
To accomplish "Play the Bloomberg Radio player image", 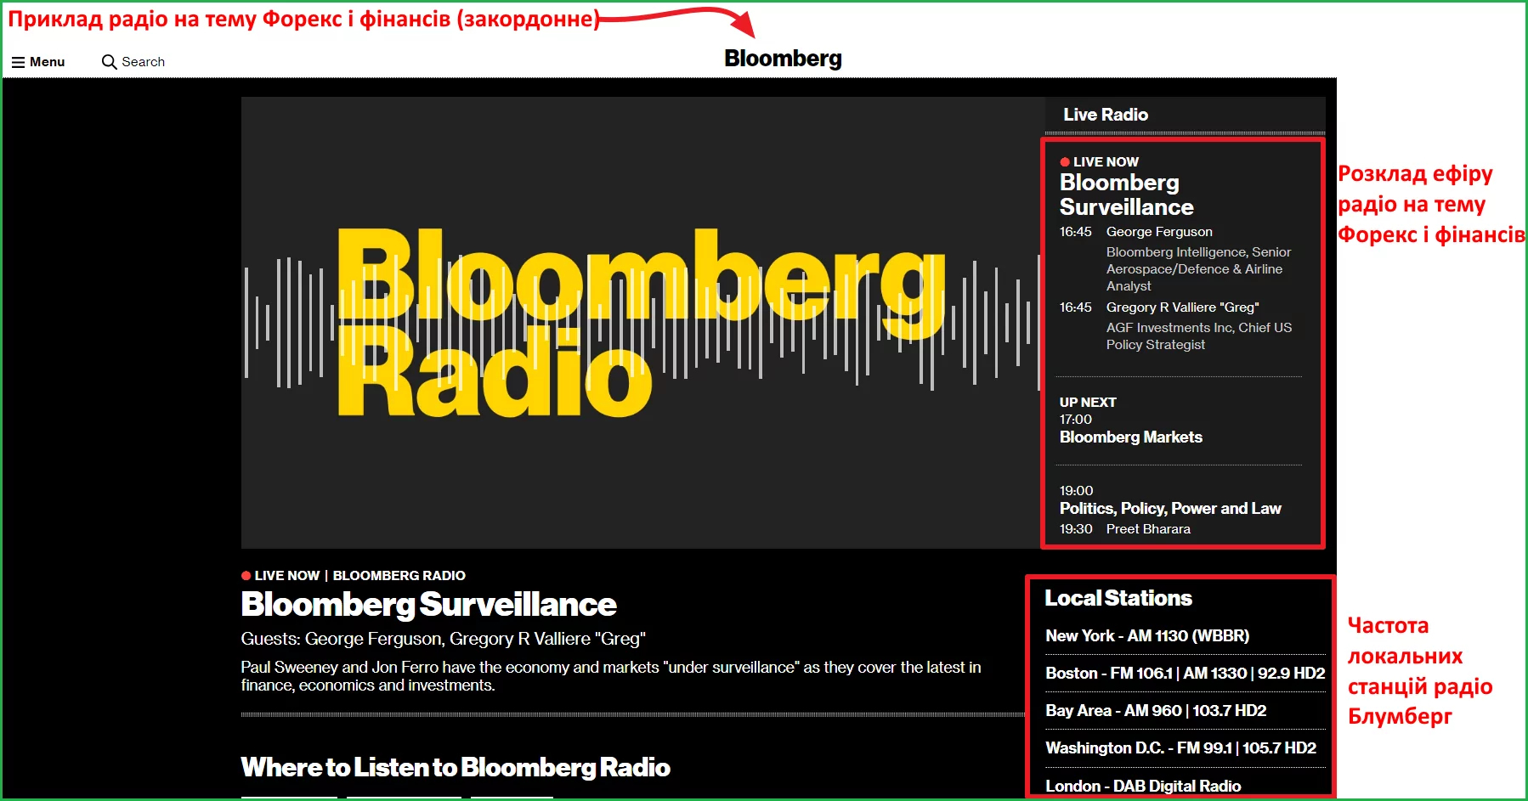I will pos(642,323).
